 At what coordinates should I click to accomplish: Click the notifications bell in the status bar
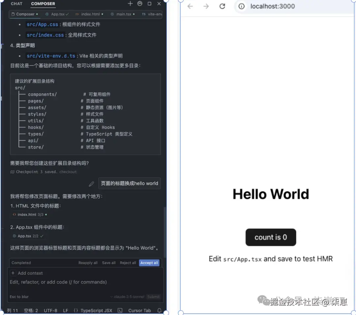(159, 311)
